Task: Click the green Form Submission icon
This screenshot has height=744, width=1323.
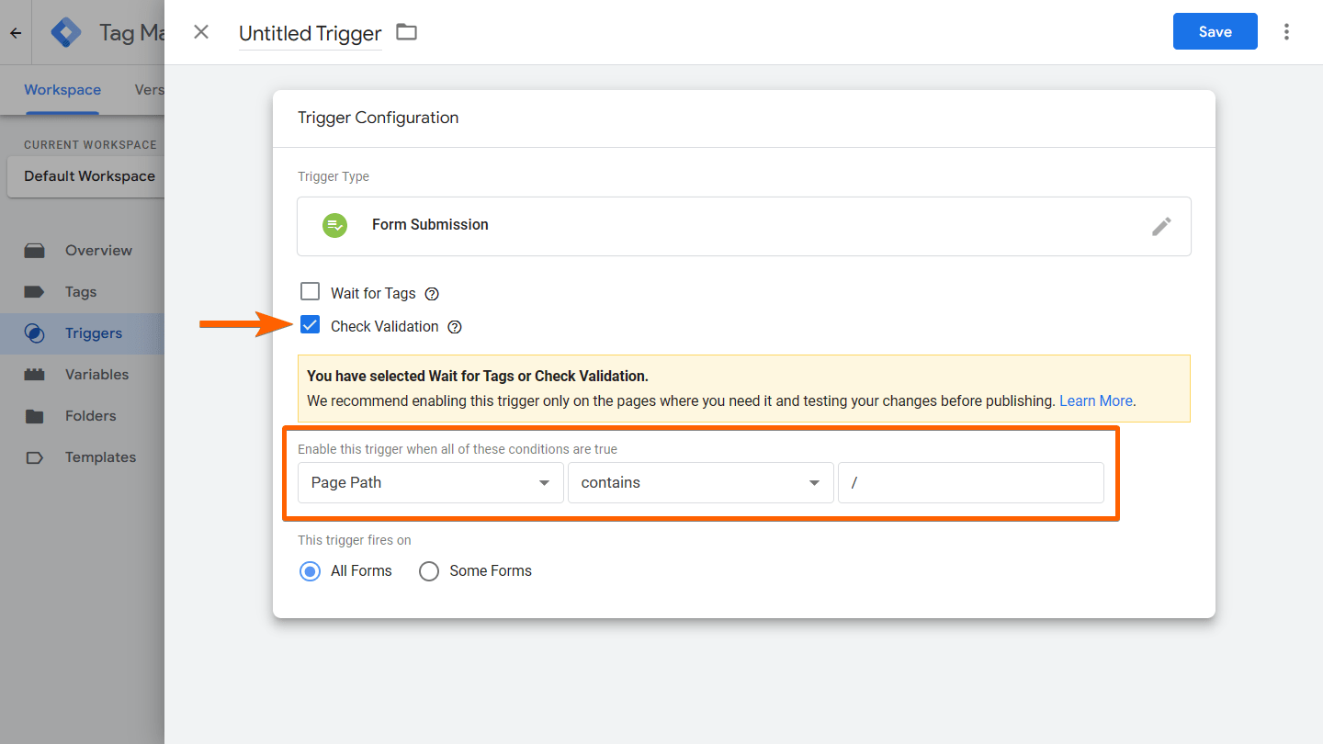Action: (x=334, y=225)
